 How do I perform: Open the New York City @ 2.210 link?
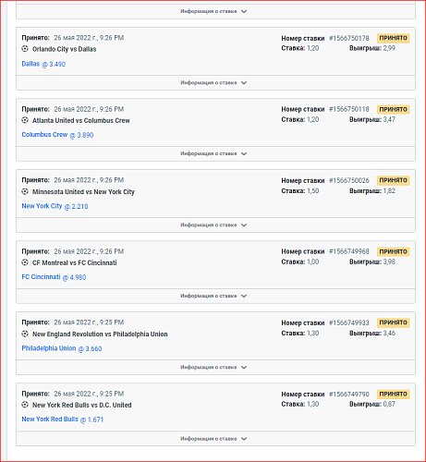[x=55, y=206]
